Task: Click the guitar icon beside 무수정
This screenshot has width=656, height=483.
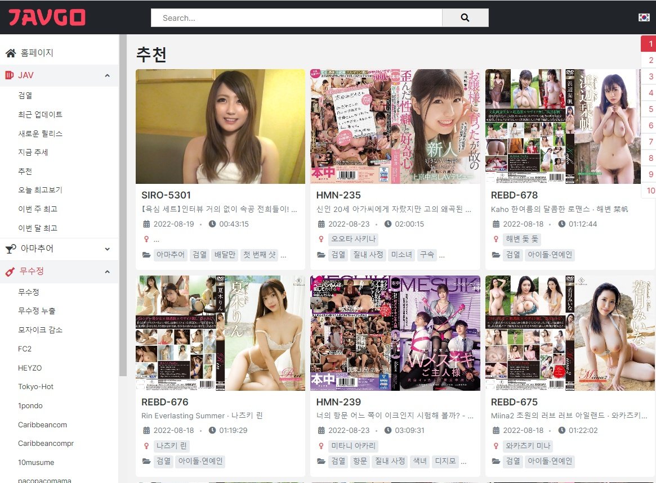Action: [10, 272]
